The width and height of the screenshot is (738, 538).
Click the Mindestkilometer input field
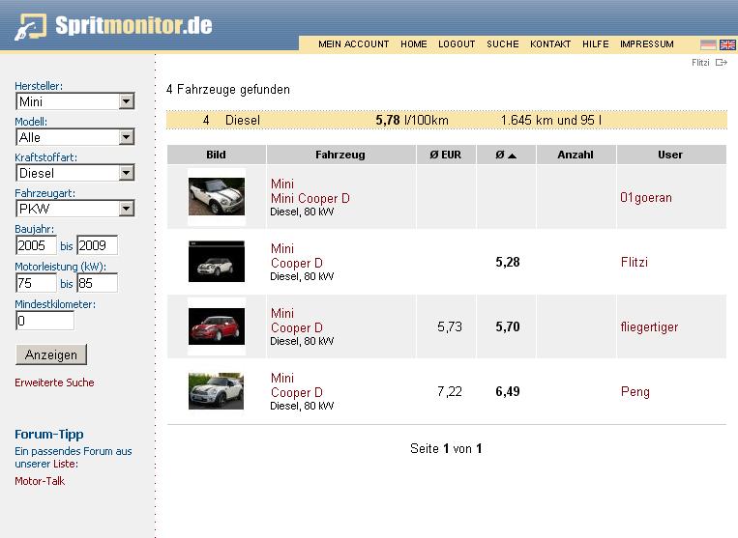click(44, 321)
